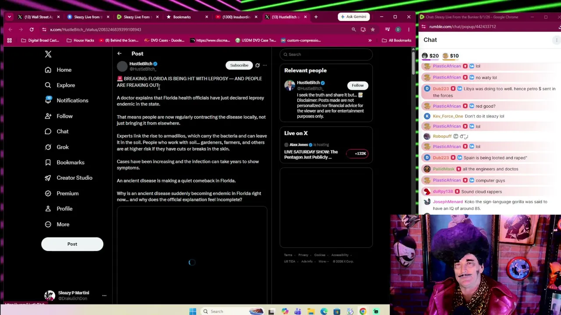Open the Behind the Scen... bookmark
The height and width of the screenshot is (315, 561).
[118, 40]
